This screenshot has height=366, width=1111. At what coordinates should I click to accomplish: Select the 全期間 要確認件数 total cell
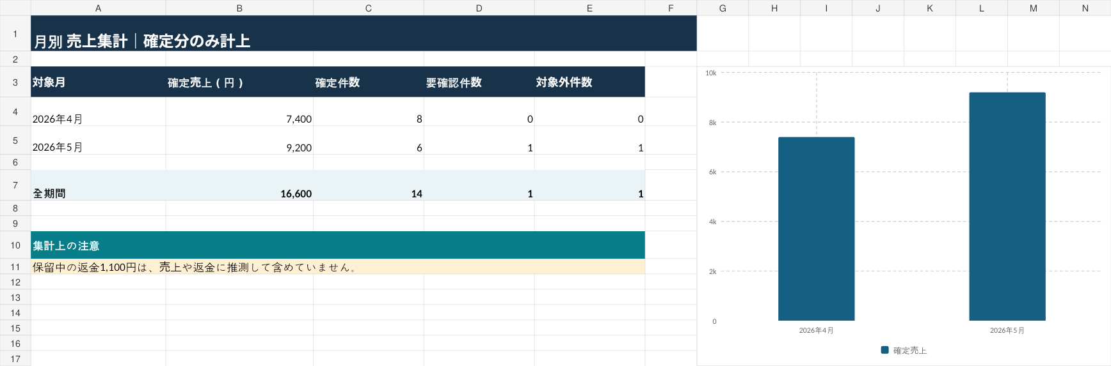click(479, 185)
